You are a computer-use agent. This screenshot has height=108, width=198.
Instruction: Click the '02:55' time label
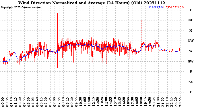24,102
